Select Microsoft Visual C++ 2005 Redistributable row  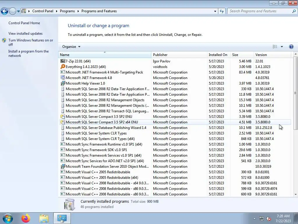(x=175, y=172)
